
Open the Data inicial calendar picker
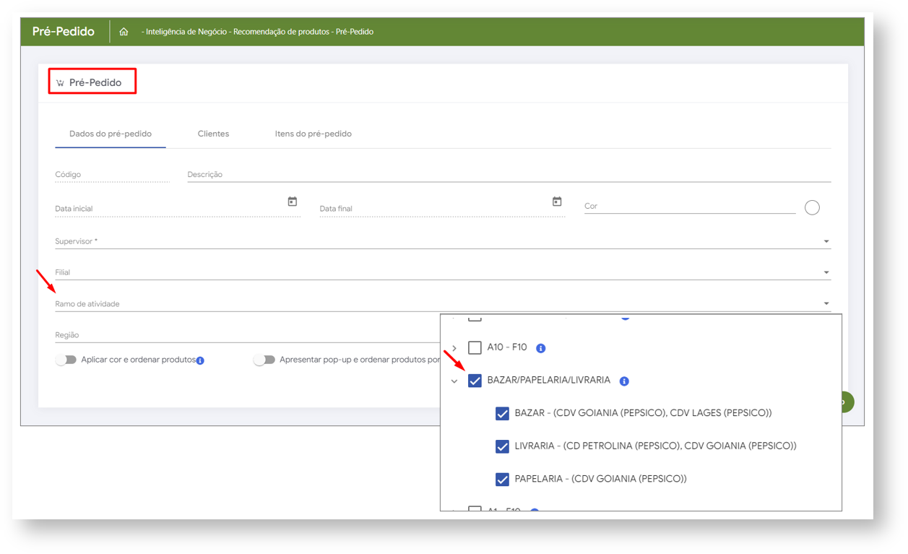click(292, 202)
